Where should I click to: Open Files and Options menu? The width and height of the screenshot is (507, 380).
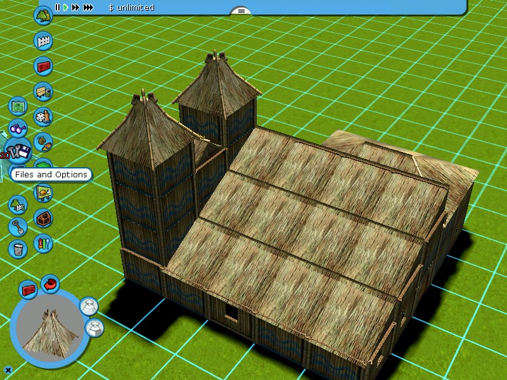(x=19, y=153)
